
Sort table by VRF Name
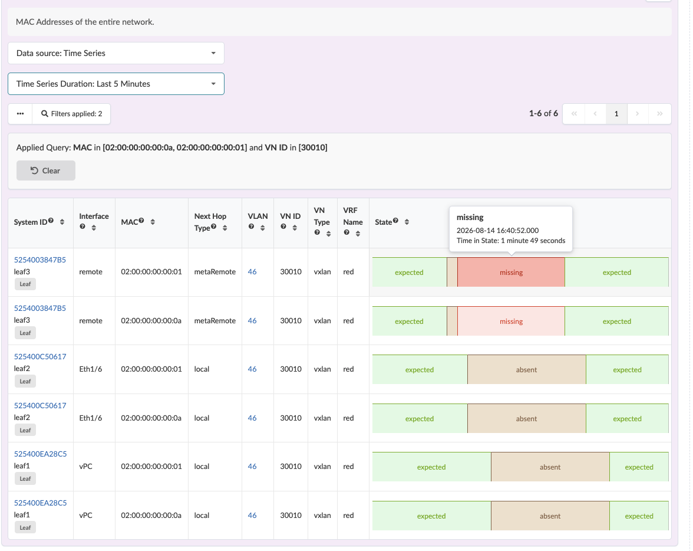coord(358,234)
